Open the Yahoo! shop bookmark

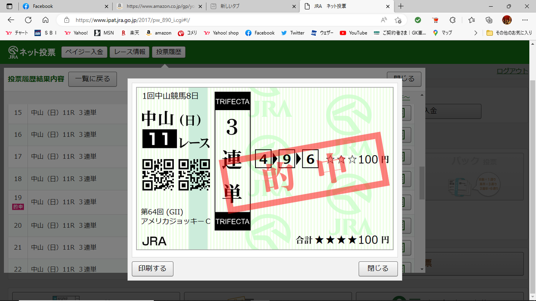pyautogui.click(x=221, y=33)
